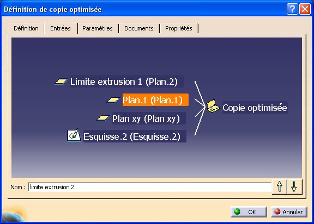Select the Esquisse.2 (Esquisse.2) input
This screenshot has width=314, height=224.
coord(135,136)
